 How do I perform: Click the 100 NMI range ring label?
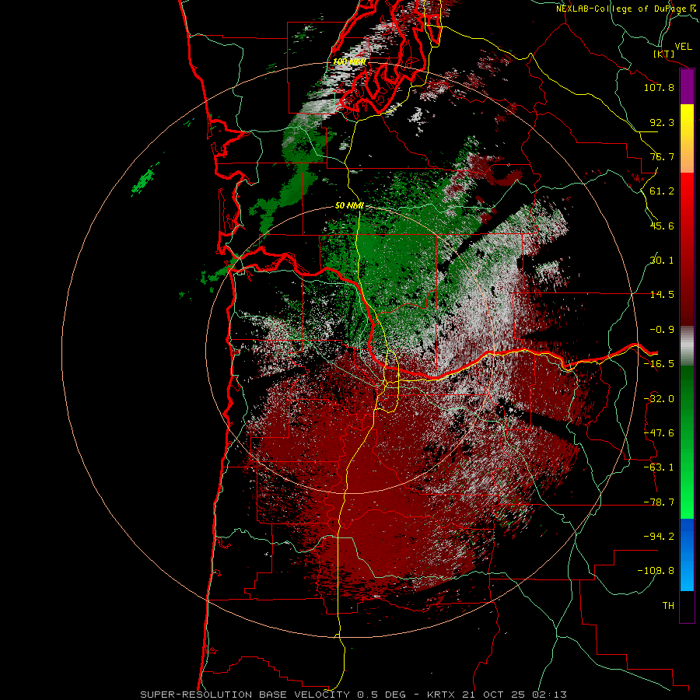[x=349, y=61]
